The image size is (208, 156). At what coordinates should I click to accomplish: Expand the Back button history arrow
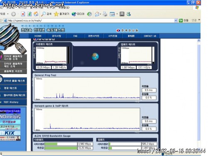click(x=8, y=14)
